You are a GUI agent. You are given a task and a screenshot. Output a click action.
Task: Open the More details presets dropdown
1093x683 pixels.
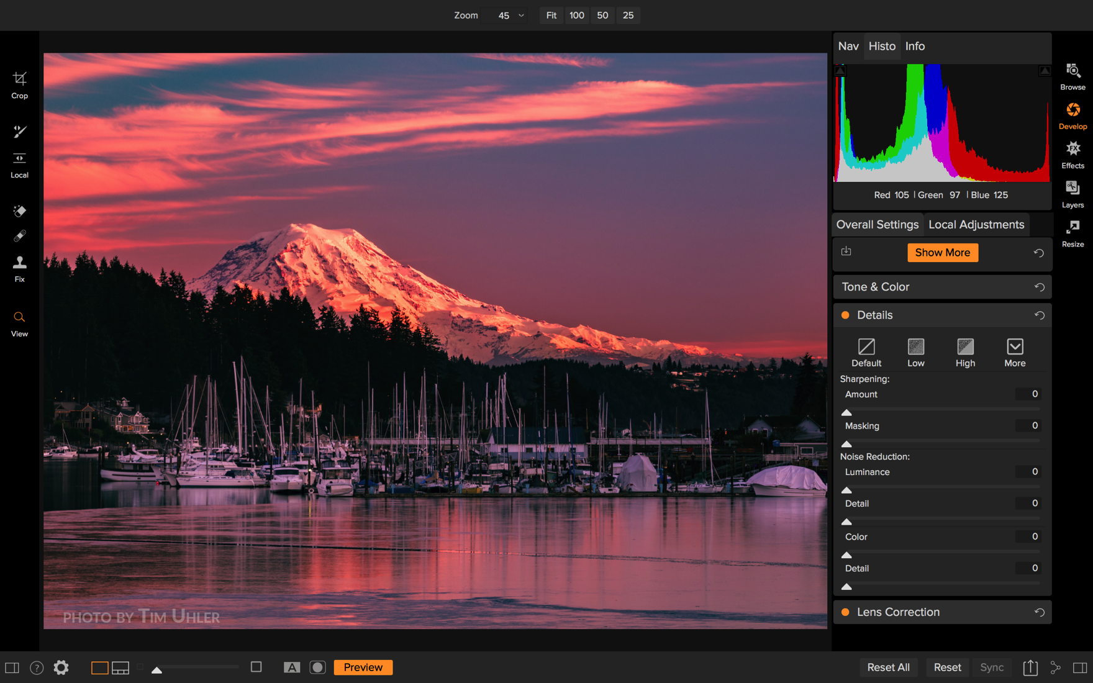(x=1015, y=353)
